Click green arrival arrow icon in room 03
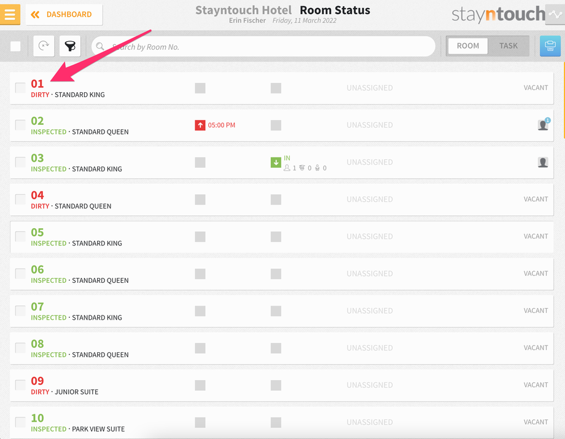The height and width of the screenshot is (439, 565). 276,162
